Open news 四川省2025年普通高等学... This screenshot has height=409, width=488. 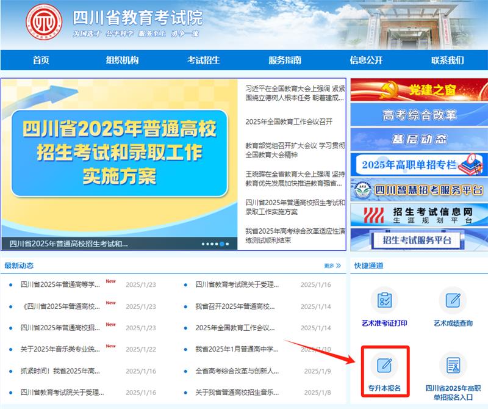pos(60,284)
